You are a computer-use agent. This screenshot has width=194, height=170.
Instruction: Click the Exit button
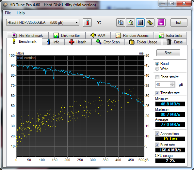click(x=179, y=23)
